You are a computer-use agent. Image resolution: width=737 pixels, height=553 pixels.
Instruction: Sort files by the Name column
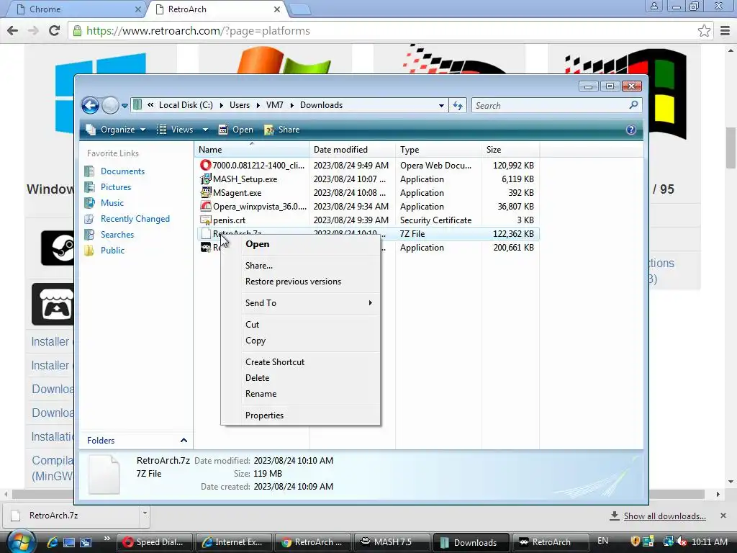pyautogui.click(x=252, y=150)
